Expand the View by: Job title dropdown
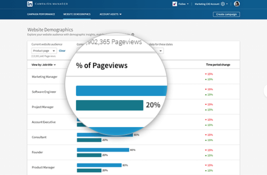The image size is (267, 175). tap(44, 65)
